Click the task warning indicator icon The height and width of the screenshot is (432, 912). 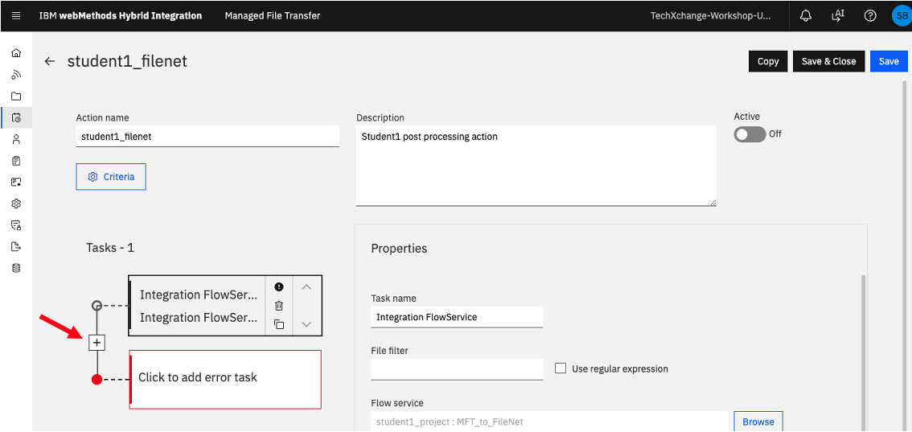coord(279,286)
